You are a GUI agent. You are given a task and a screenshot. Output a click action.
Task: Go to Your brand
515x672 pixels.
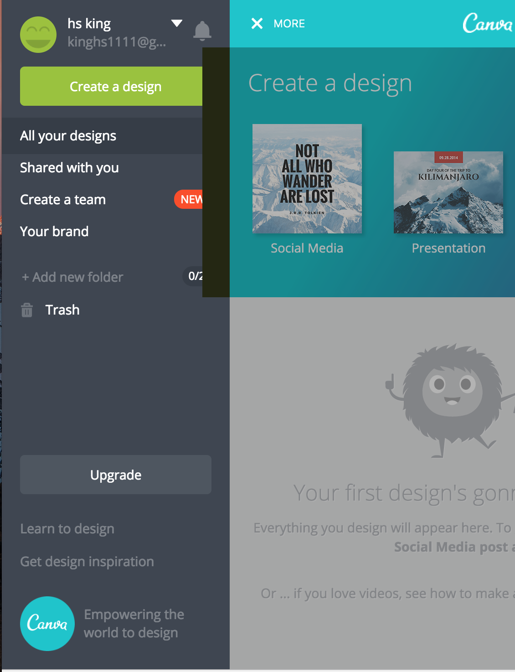pos(102,232)
